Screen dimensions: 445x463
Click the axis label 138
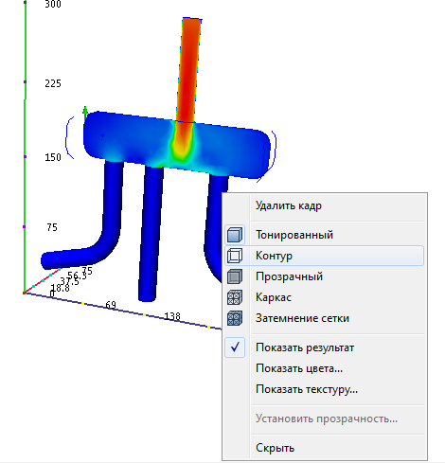coord(172,316)
